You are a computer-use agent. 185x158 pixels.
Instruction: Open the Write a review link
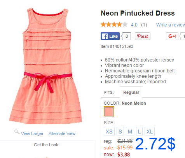(x=171, y=25)
